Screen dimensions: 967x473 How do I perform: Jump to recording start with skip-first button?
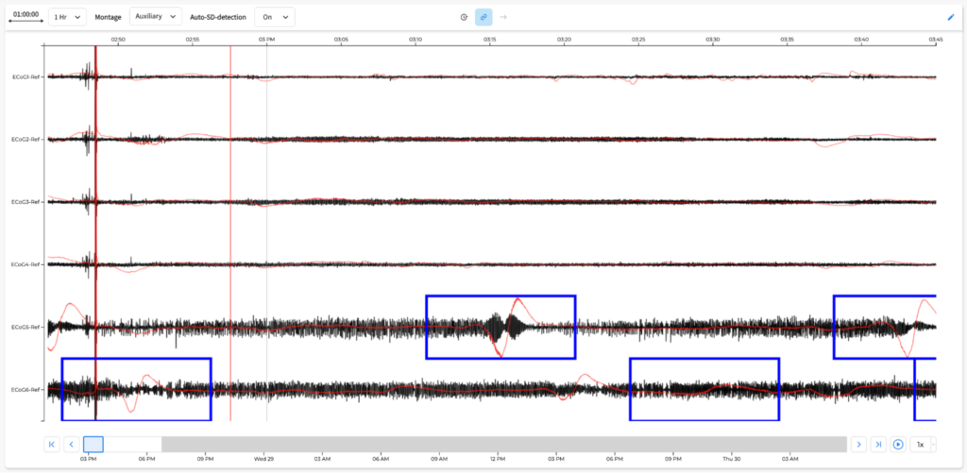pyautogui.click(x=53, y=444)
